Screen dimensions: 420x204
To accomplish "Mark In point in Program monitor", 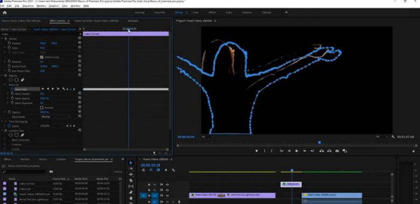I will (x=264, y=151).
